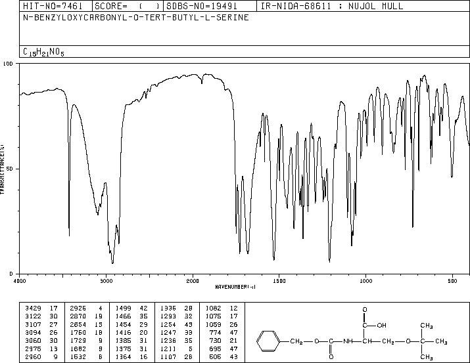The image size is (470, 363).
Task: Click the 1375 peak value
Action: tap(123, 349)
